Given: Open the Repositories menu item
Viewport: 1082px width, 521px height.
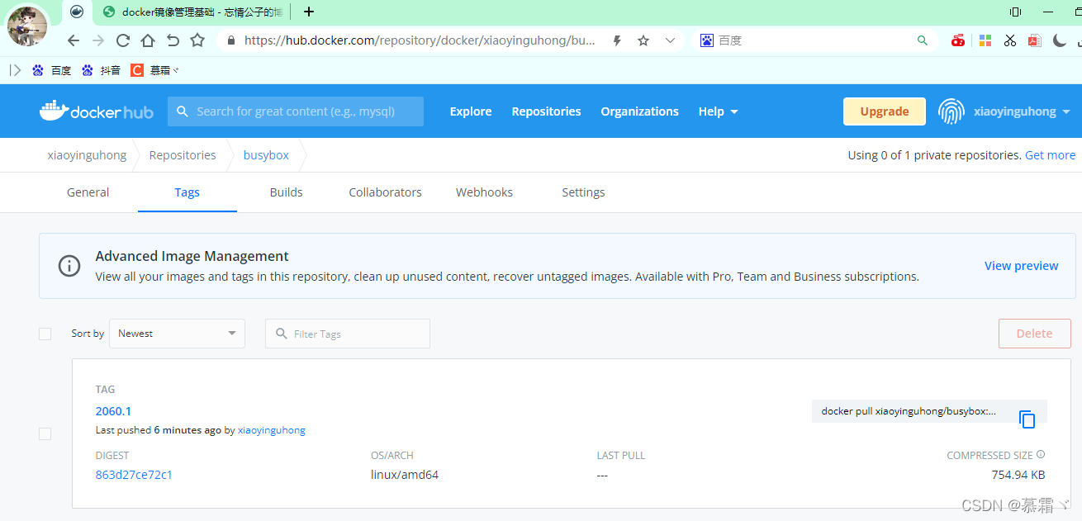Looking at the screenshot, I should [x=546, y=111].
